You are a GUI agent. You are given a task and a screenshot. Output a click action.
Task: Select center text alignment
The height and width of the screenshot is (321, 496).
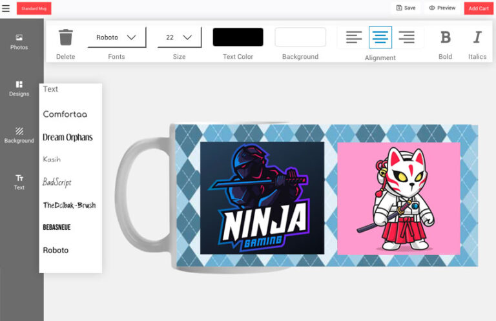click(380, 37)
